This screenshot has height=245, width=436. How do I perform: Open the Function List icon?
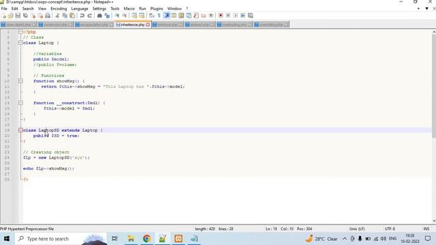pos(196,16)
